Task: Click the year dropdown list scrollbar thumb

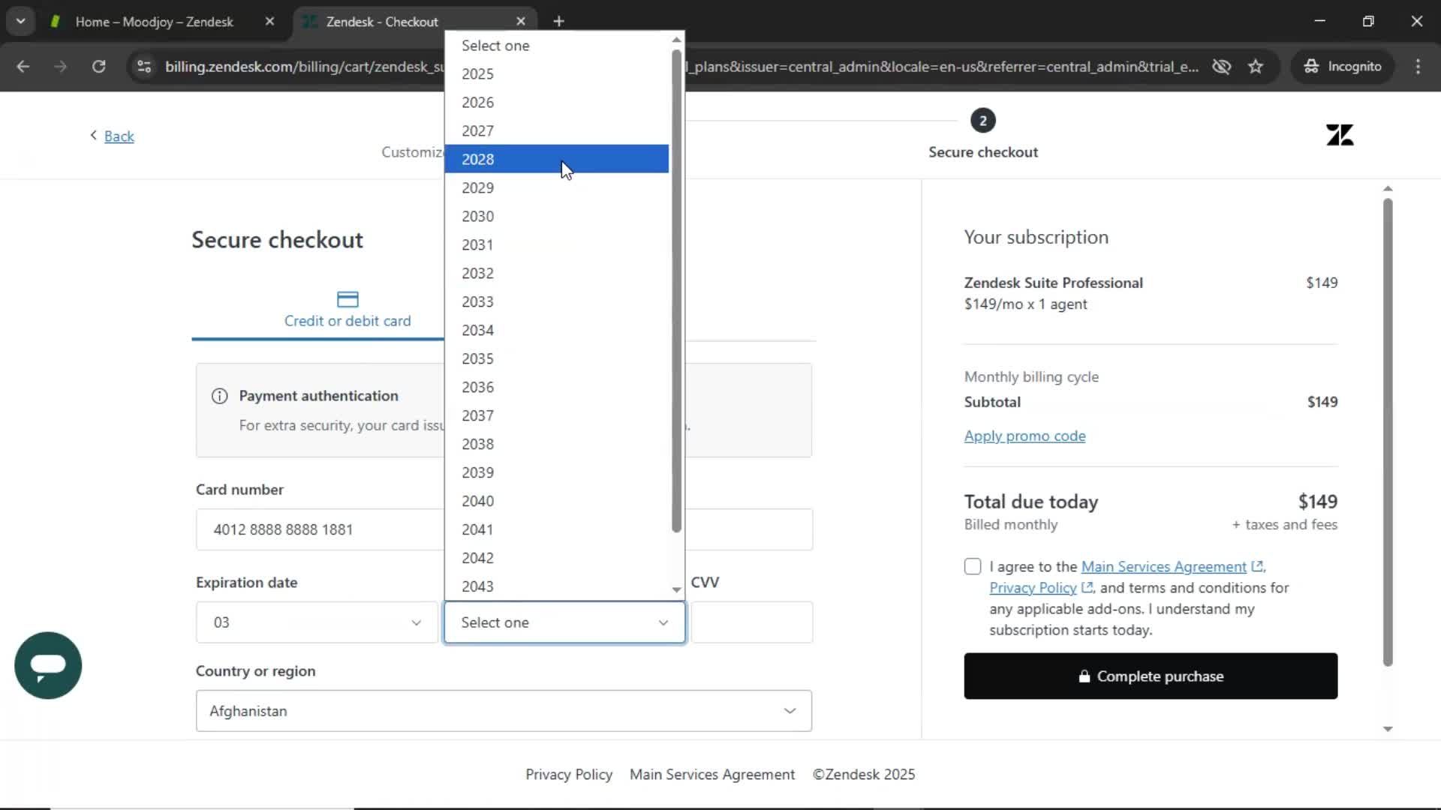Action: (676, 291)
